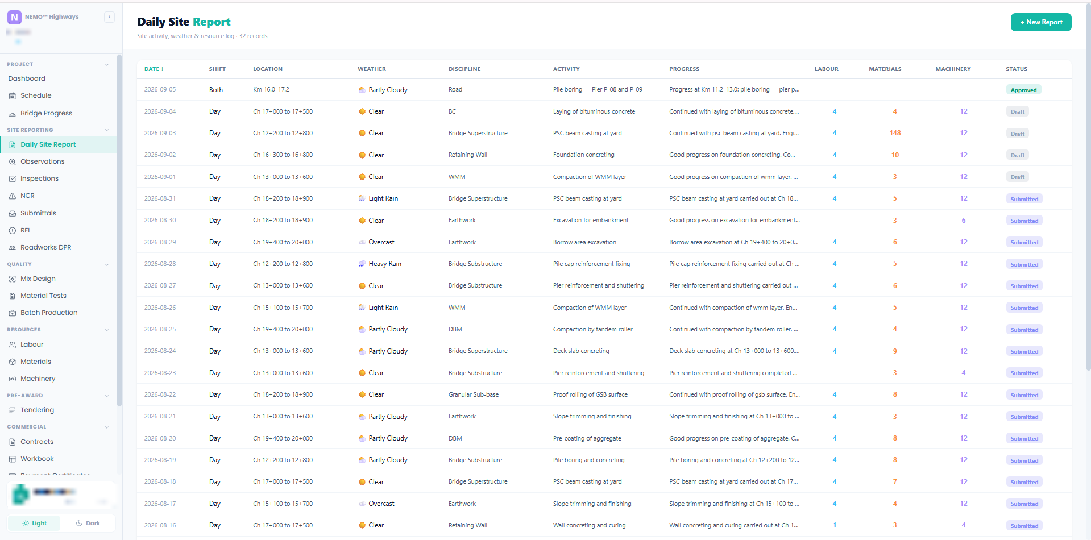Click the sun icon on Light theme button
This screenshot has width=1091, height=540.
(x=26, y=524)
